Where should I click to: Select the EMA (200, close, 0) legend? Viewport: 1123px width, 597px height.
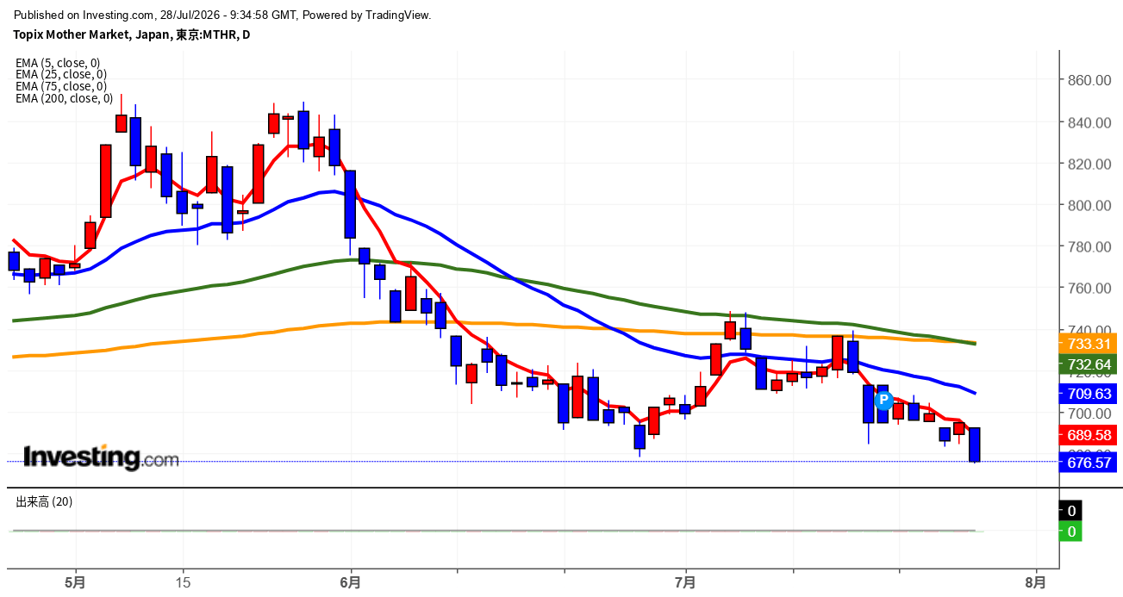65,98
